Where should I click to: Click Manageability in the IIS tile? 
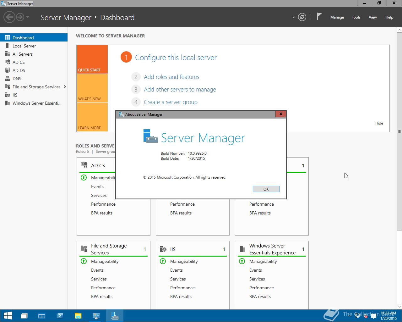[184, 261]
